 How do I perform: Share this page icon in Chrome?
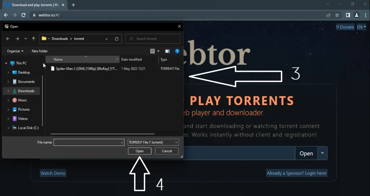[x=328, y=15]
